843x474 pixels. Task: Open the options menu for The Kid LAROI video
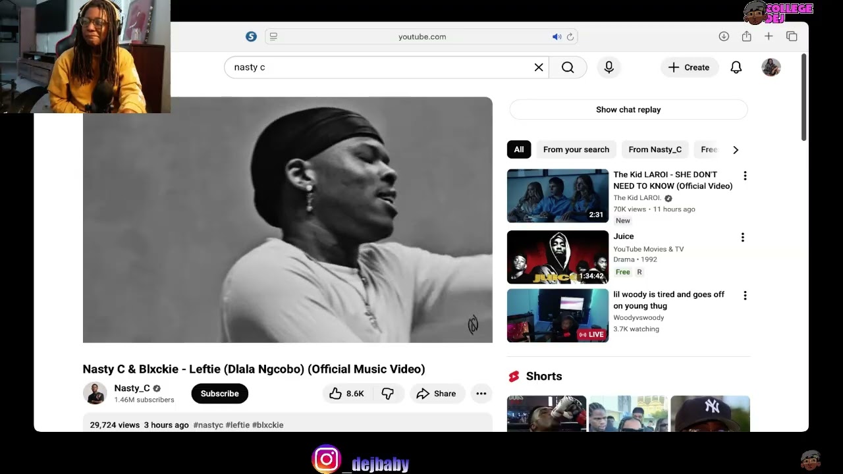click(745, 176)
